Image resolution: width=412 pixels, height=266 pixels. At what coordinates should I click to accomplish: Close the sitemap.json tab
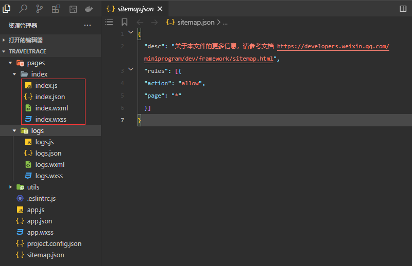[x=160, y=9]
